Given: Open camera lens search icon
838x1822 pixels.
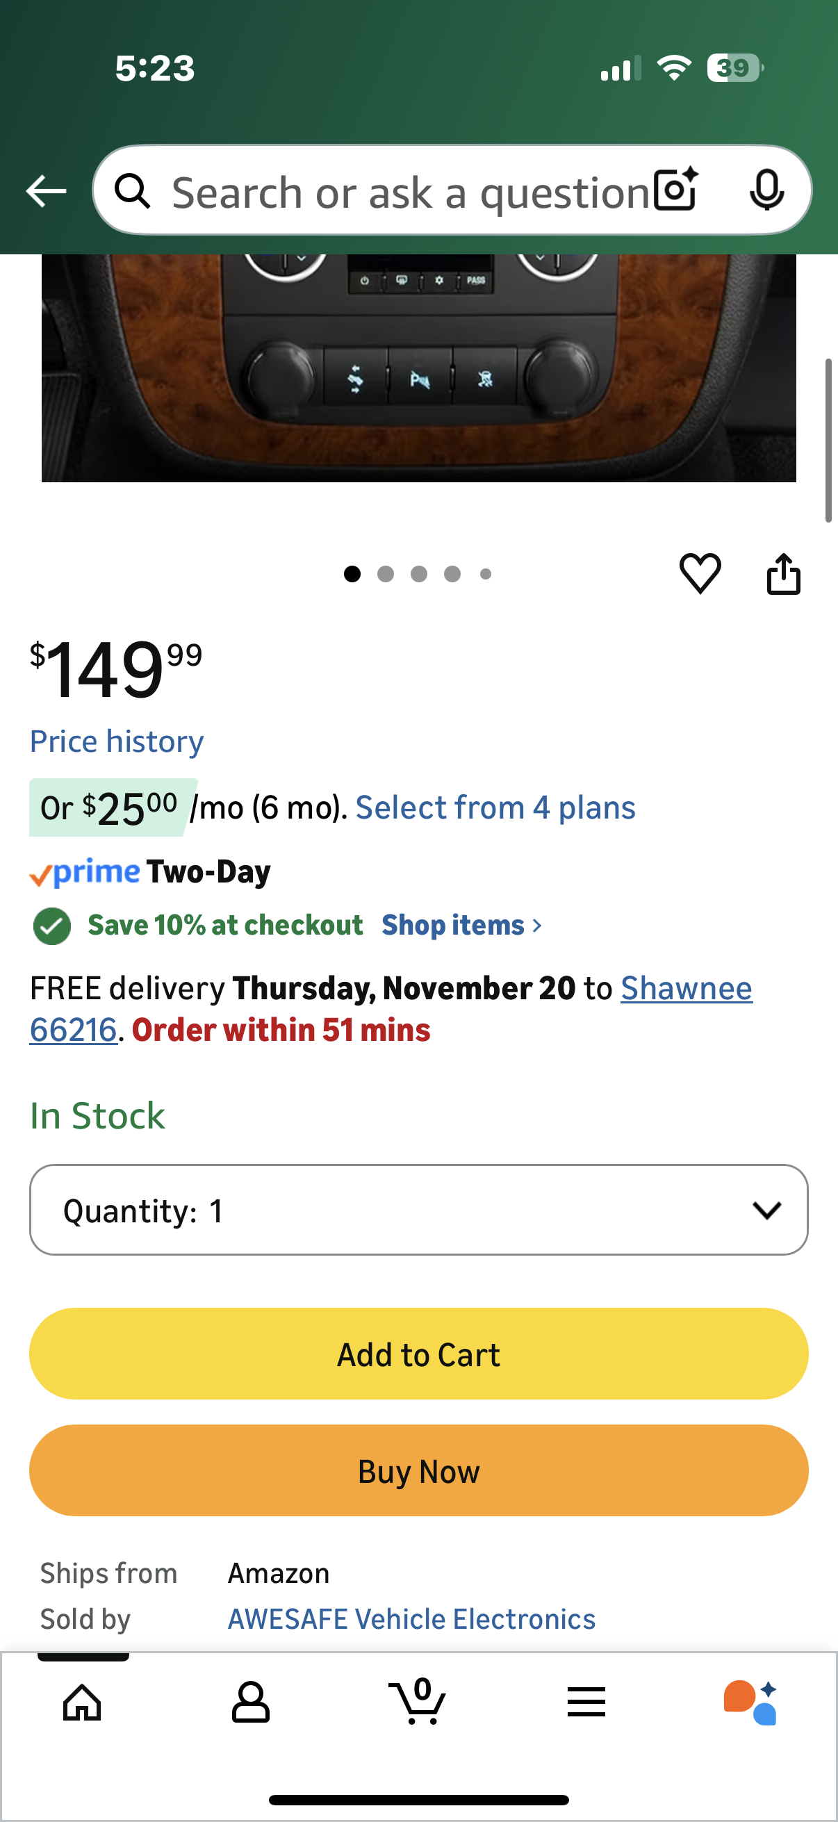Looking at the screenshot, I should coord(675,190).
